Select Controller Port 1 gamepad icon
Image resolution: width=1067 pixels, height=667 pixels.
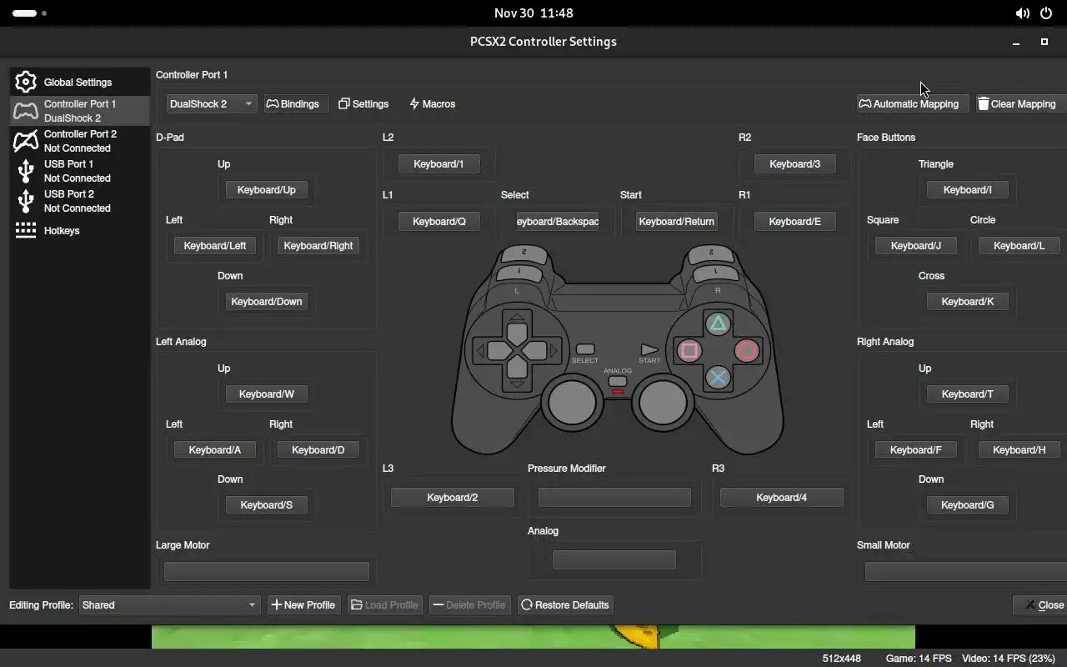click(x=26, y=111)
